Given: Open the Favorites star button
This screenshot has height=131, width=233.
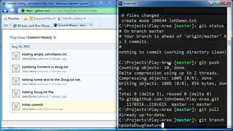Looking at the screenshot, I should 12,19.
